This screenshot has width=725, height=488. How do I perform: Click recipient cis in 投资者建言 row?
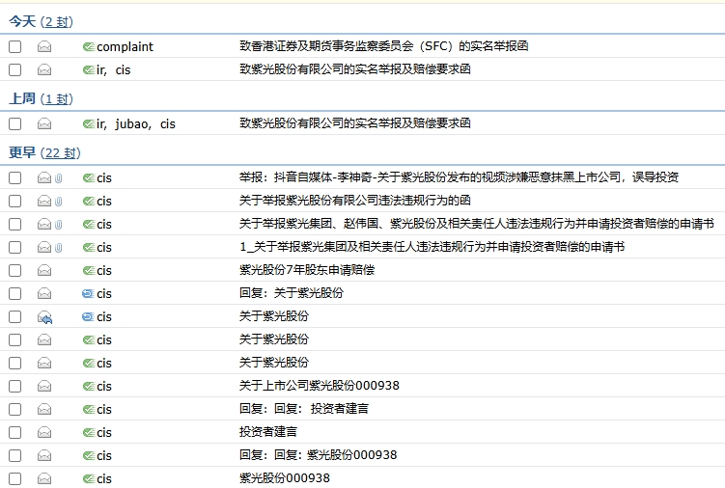(104, 432)
